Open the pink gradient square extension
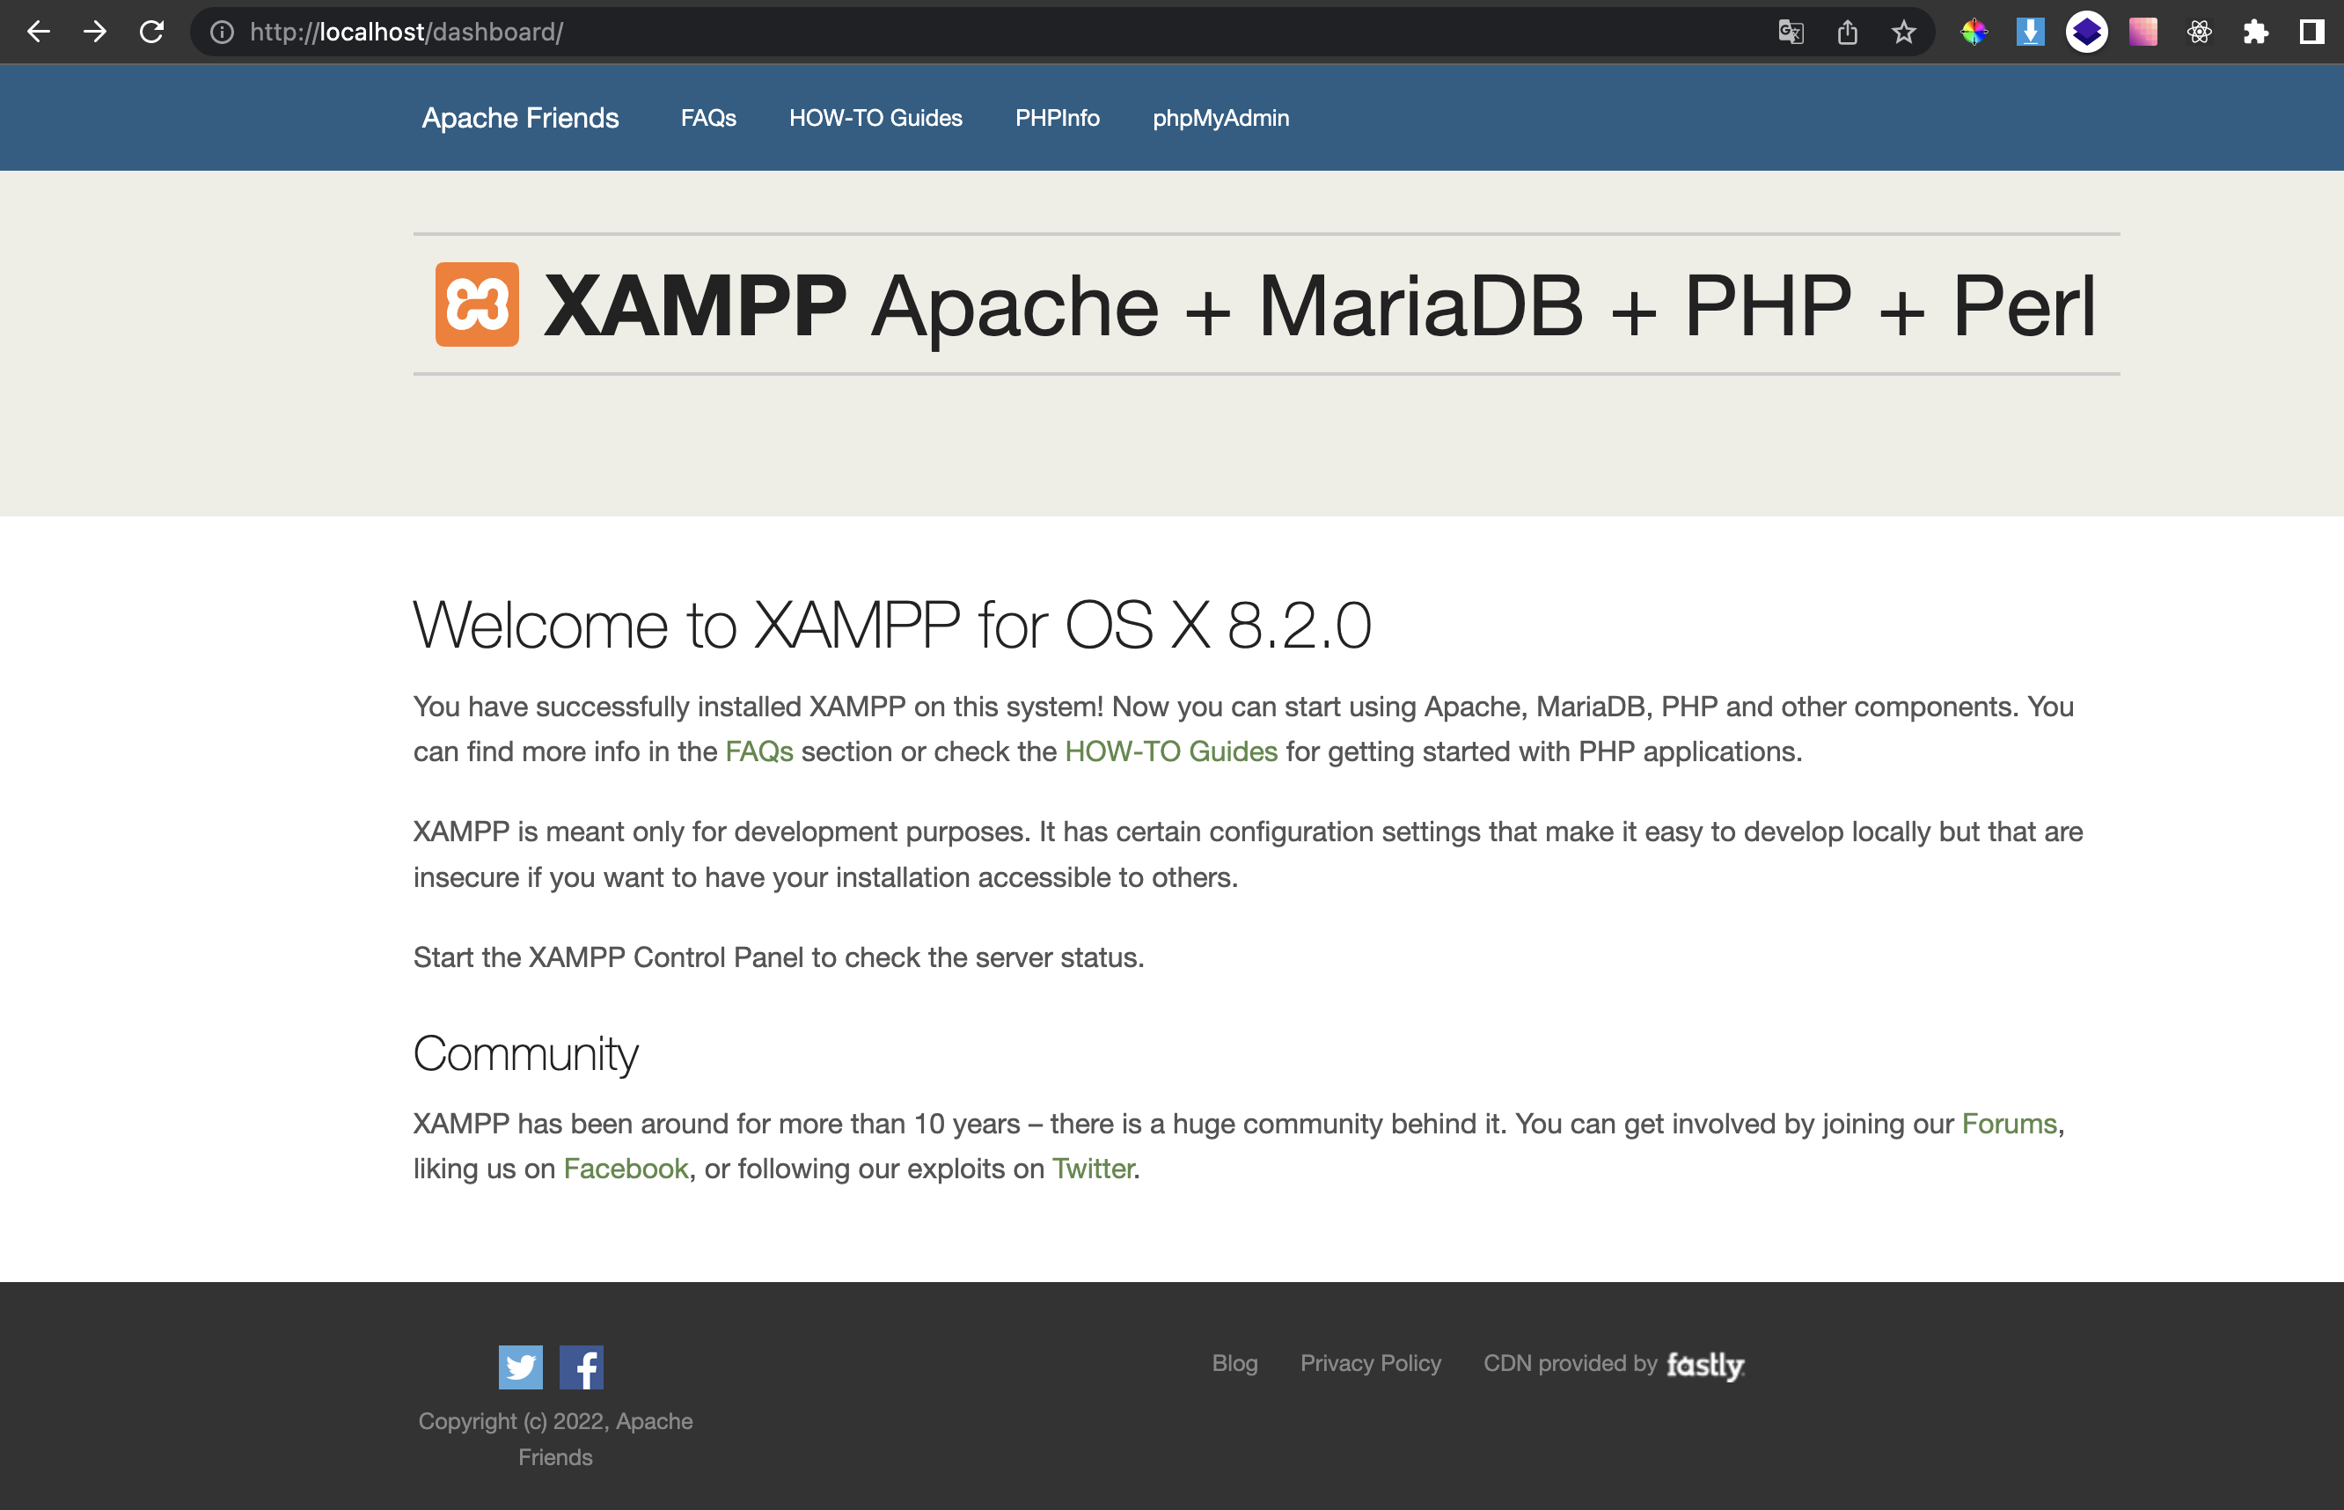2344x1510 pixels. [2143, 33]
